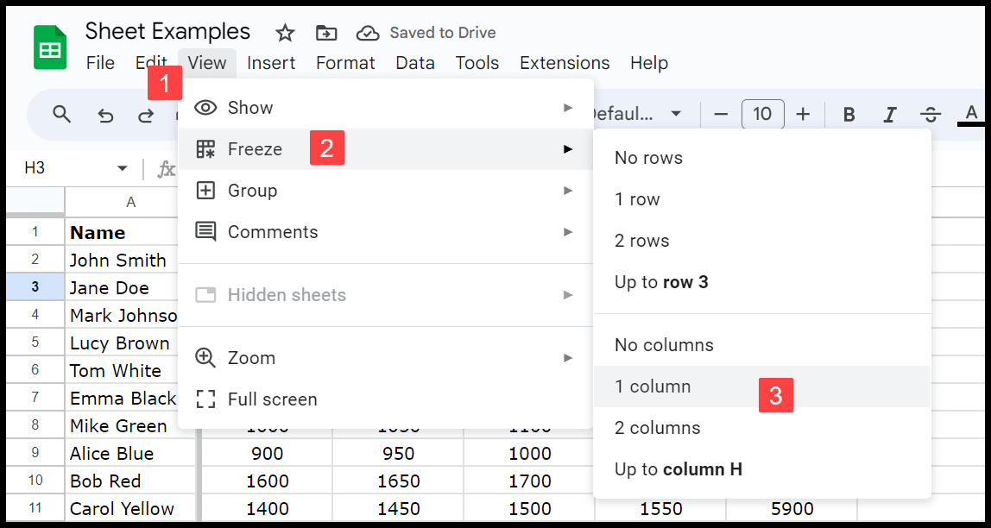
Task: Click the View menu
Action: pyautogui.click(x=207, y=63)
